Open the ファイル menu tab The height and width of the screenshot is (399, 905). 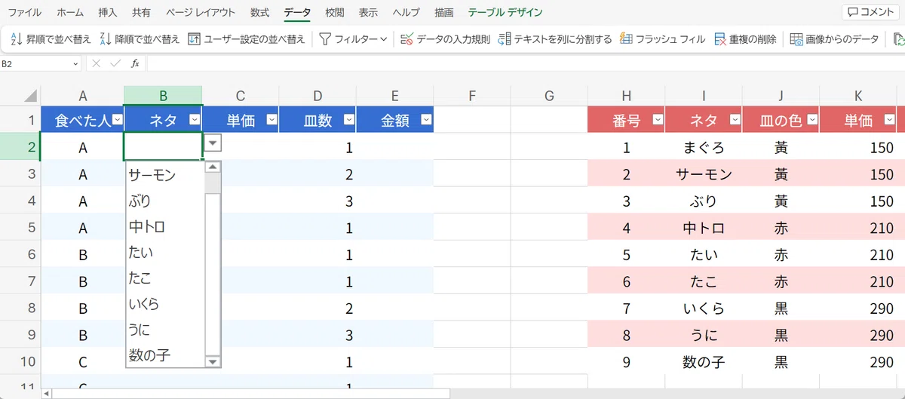point(25,13)
